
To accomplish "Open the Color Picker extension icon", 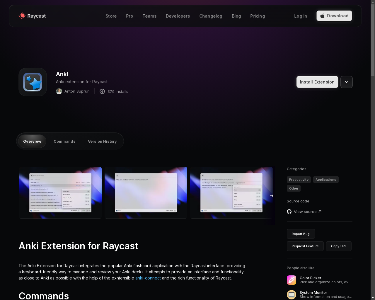I will 292,280.
